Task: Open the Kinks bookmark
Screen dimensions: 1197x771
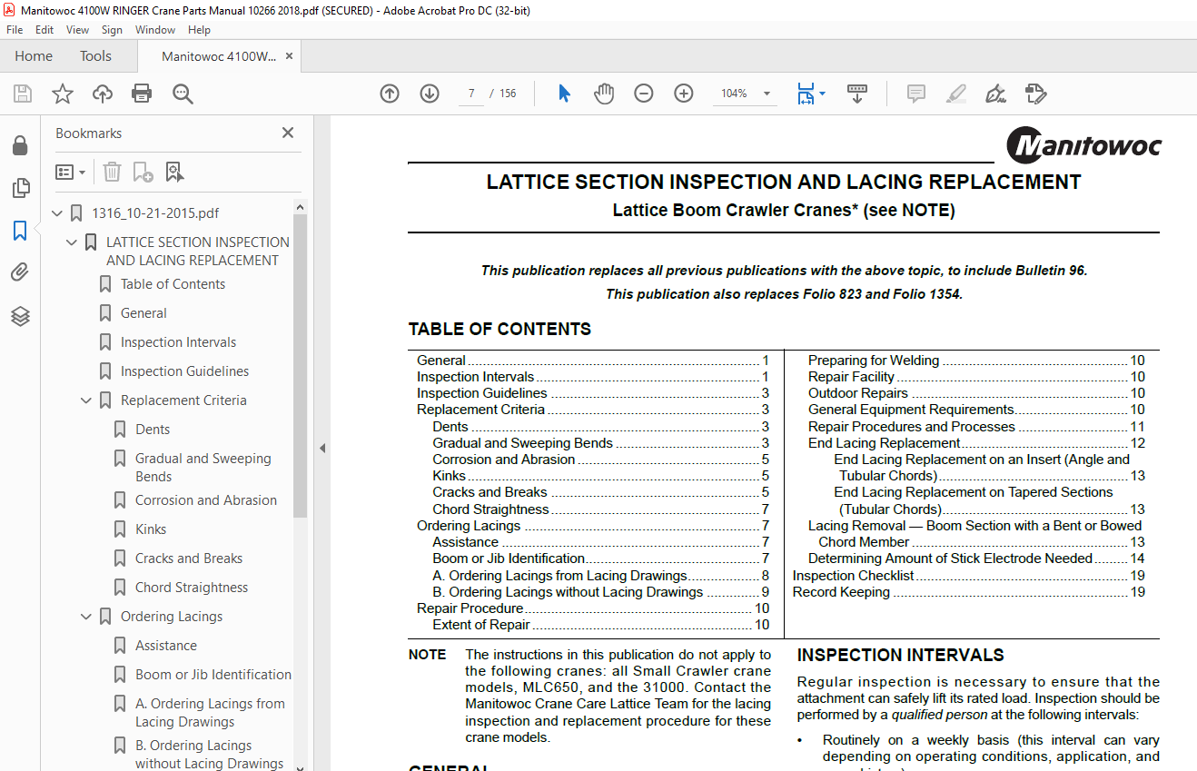Action: pyautogui.click(x=151, y=529)
